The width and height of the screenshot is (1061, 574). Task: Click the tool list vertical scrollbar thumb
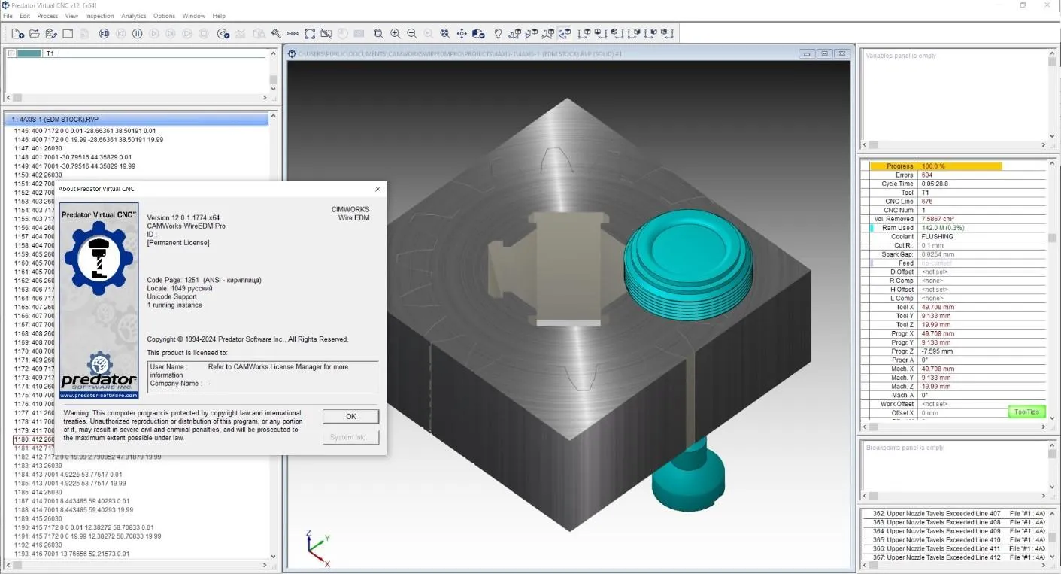pyautogui.click(x=273, y=80)
